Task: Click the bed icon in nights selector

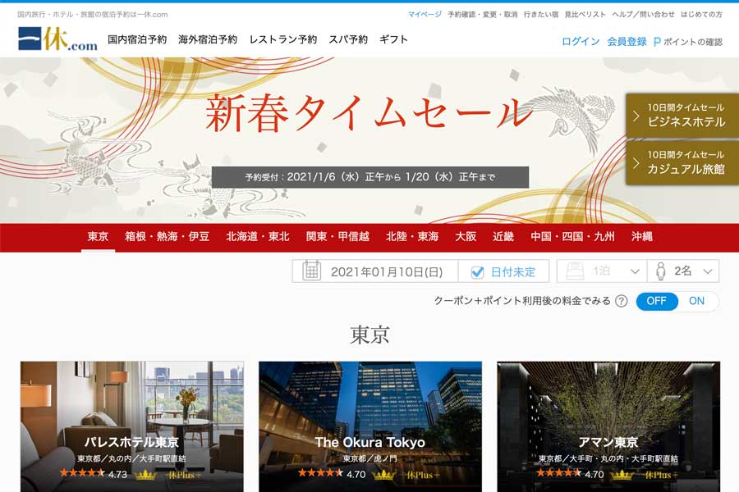Action: click(575, 271)
